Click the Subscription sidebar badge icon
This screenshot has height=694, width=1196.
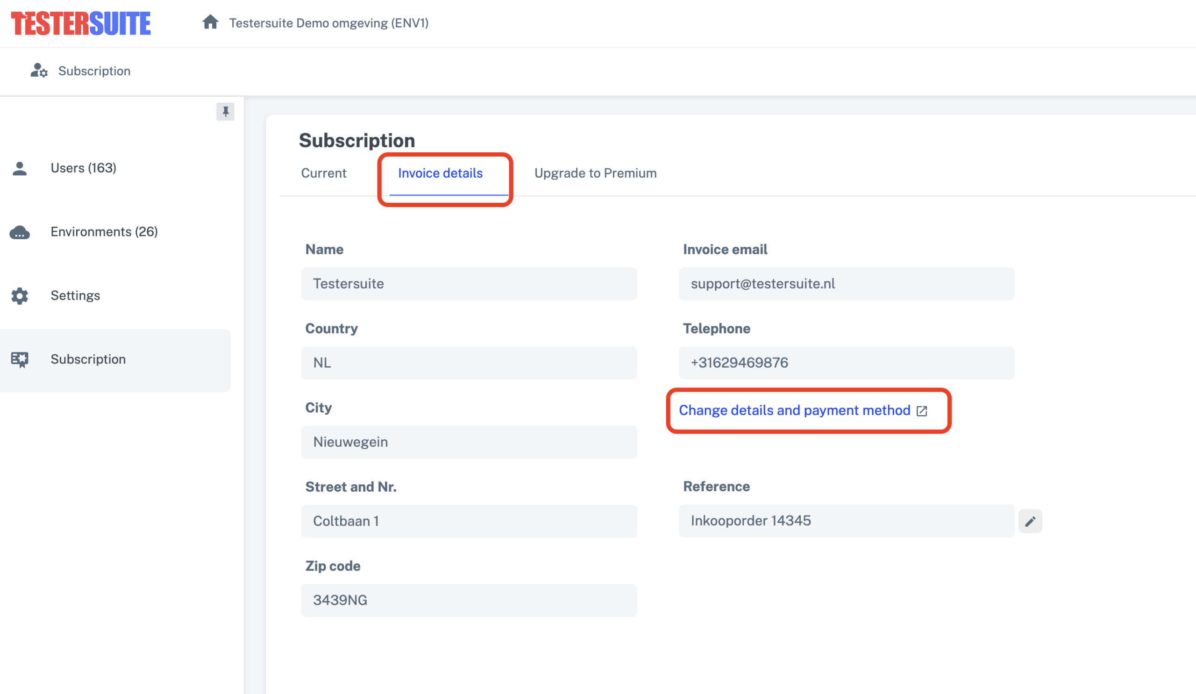click(20, 359)
